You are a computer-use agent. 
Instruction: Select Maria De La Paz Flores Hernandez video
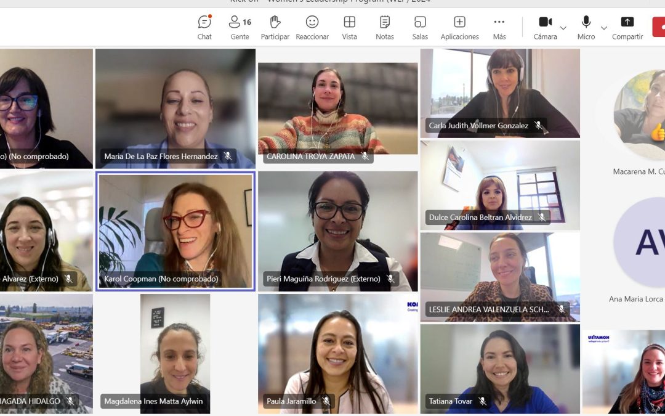[x=175, y=108]
